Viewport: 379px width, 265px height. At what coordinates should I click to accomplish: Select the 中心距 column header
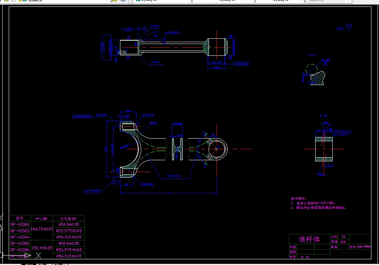(41, 219)
